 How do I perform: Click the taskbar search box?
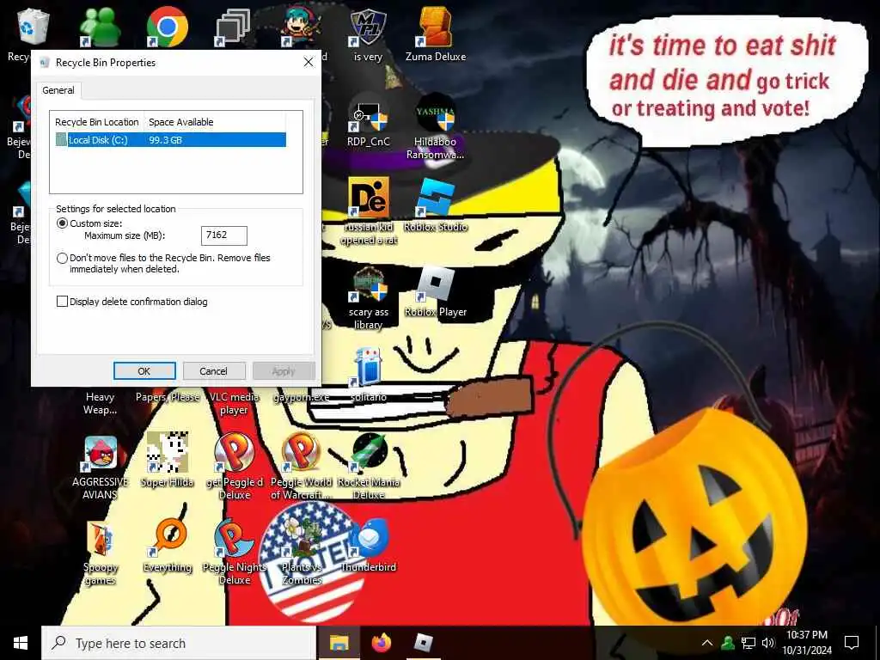[179, 643]
